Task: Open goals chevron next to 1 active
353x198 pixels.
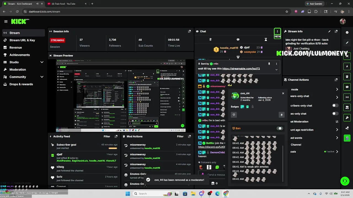Action: click(x=337, y=152)
